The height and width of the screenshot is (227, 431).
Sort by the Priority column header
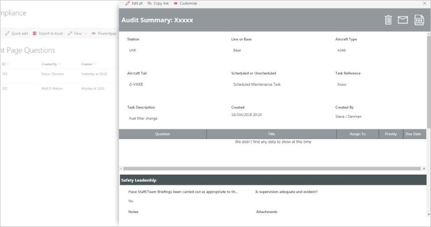[391, 134]
